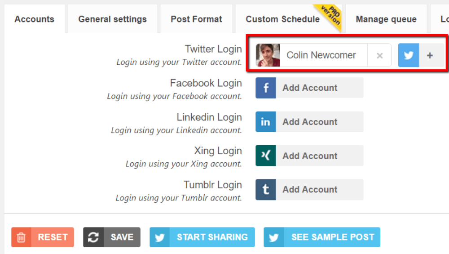449x254 pixels.
Task: Click the Facebook f icon
Action: tap(266, 88)
